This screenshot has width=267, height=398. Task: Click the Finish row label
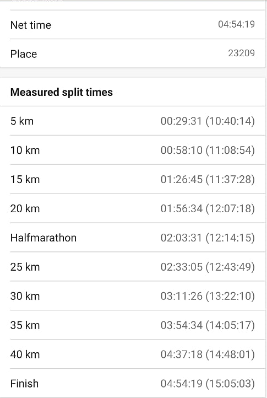pyautogui.click(x=24, y=384)
